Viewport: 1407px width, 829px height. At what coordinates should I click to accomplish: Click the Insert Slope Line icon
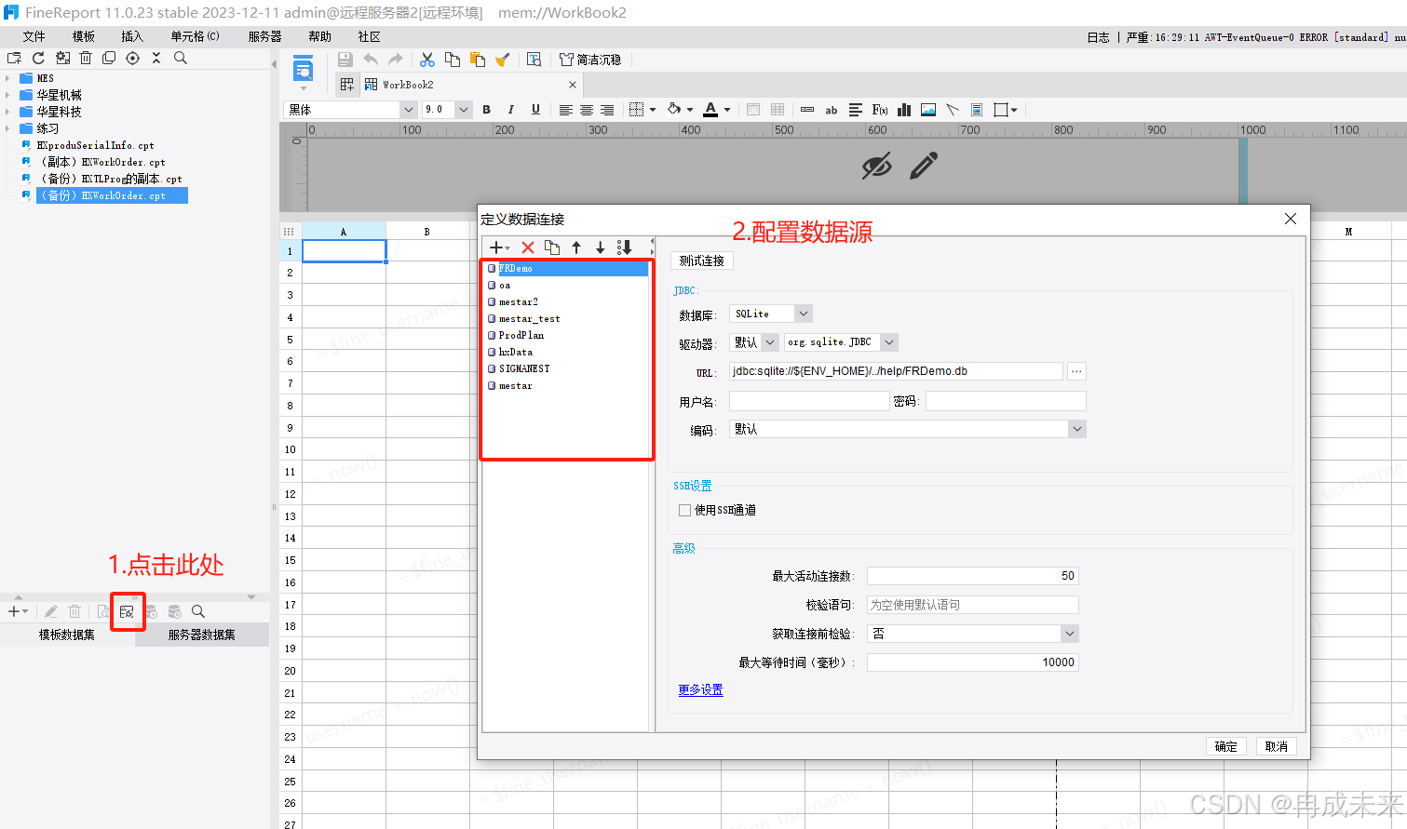tap(953, 110)
